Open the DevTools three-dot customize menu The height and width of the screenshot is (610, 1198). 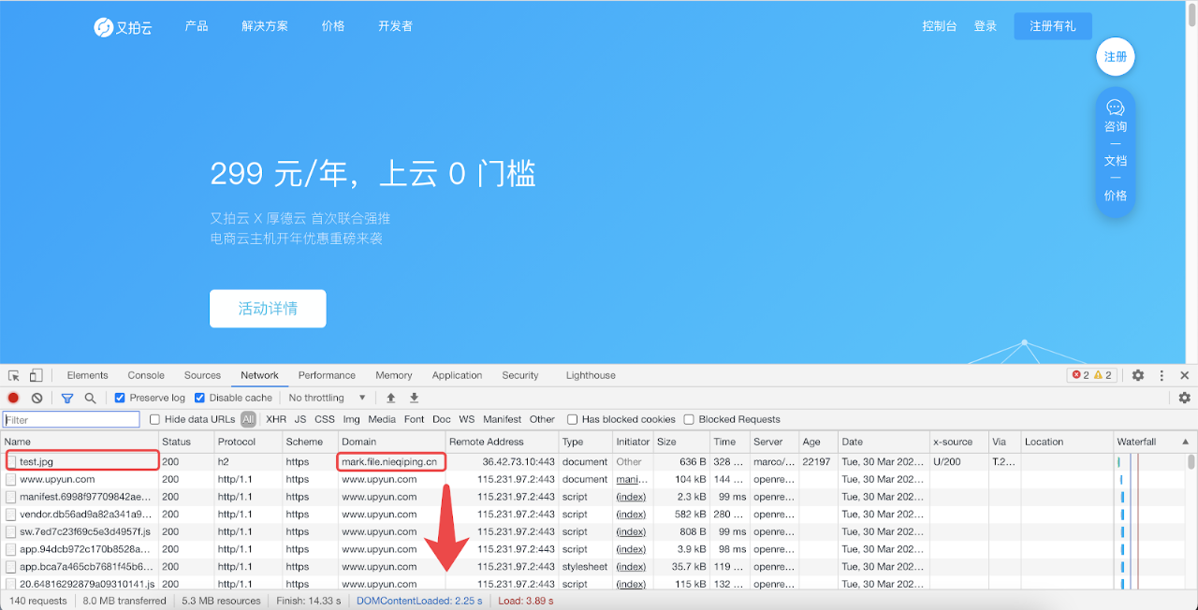click(1162, 375)
